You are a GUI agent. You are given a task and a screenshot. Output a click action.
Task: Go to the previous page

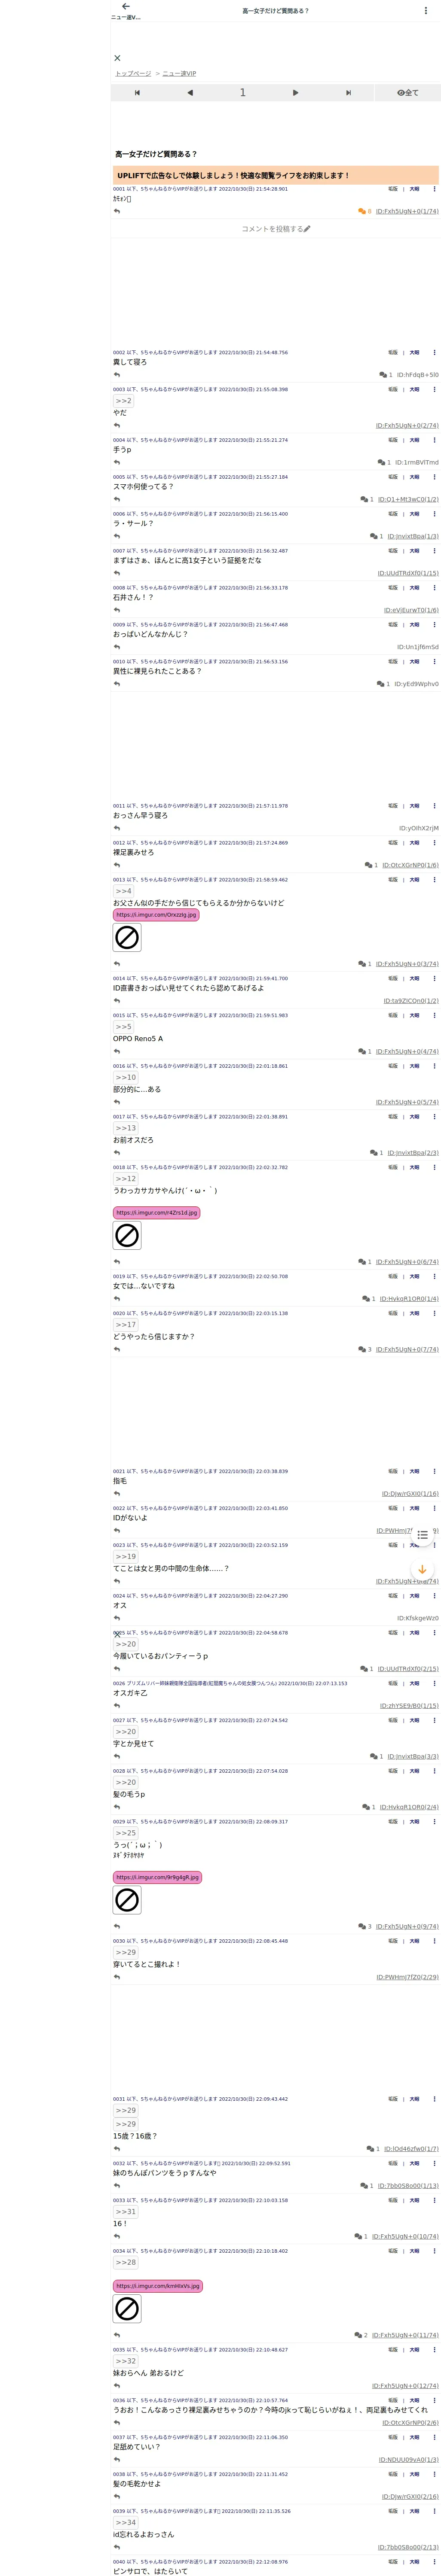(x=190, y=93)
